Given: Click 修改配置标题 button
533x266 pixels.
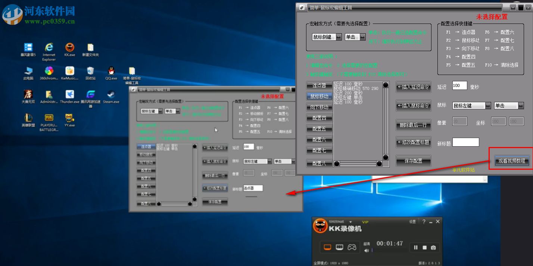Looking at the screenshot, I should (414, 142).
